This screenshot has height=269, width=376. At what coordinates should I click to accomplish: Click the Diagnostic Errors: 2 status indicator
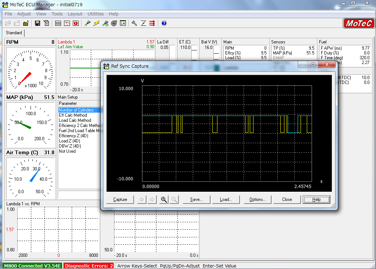click(89, 266)
